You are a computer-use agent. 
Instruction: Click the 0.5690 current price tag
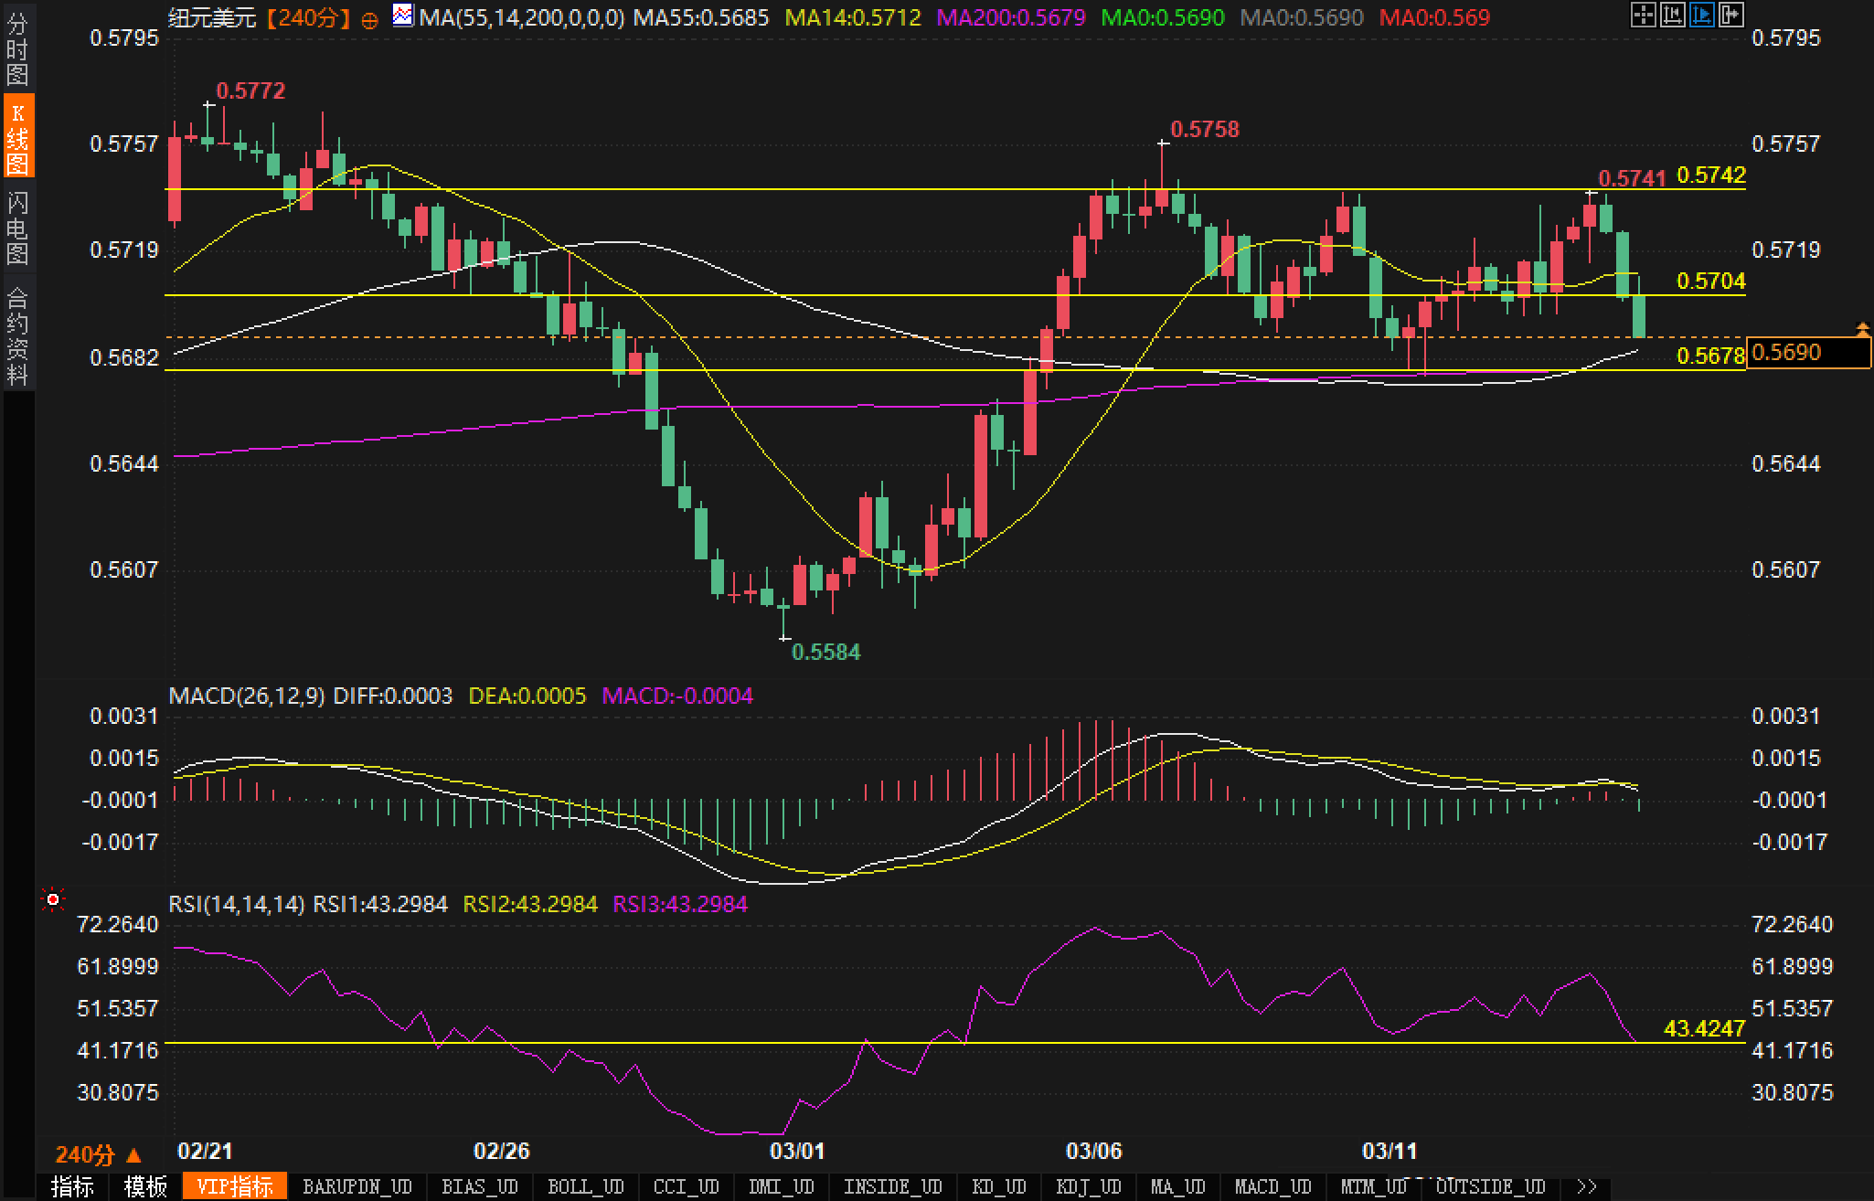point(1809,353)
